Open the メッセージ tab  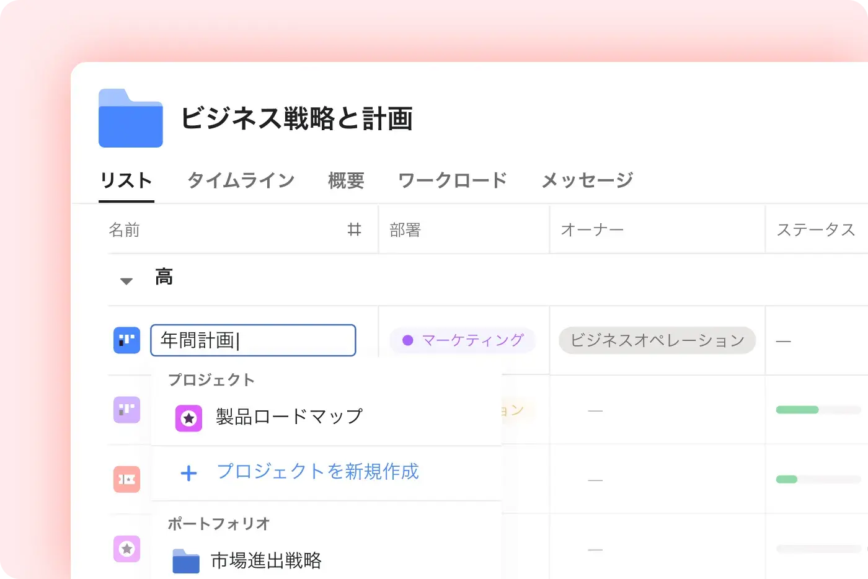pos(587,180)
